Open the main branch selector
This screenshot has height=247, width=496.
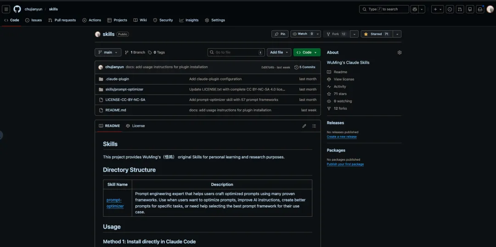(108, 52)
